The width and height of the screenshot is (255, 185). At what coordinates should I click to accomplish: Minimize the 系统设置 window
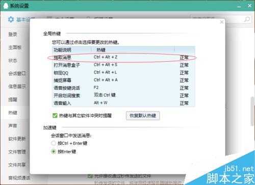click(x=239, y=6)
